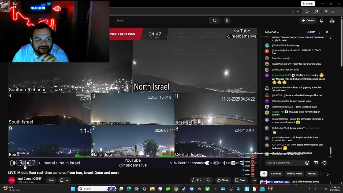Select the All filter chip
343x193 pixels.
(x=264, y=173)
